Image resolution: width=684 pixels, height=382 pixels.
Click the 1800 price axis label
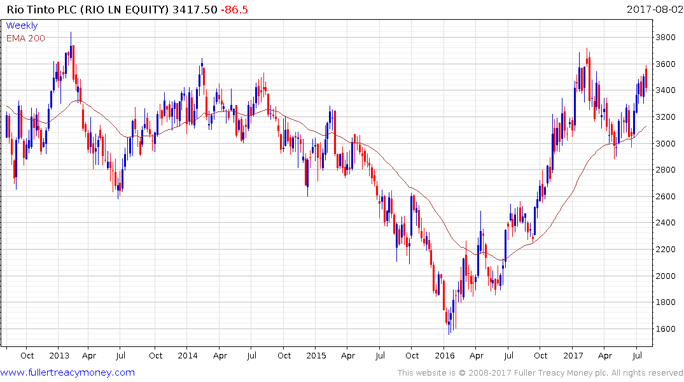(x=666, y=302)
